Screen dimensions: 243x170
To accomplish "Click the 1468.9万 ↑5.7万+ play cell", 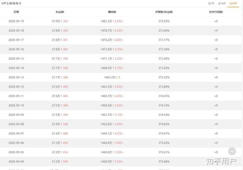I will 112,68.
